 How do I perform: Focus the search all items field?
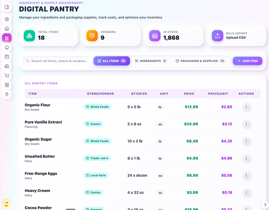(x=56, y=61)
